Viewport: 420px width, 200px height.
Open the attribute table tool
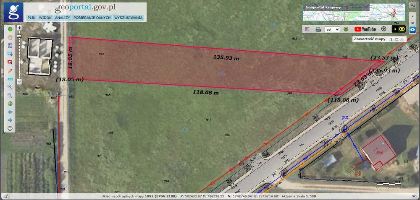pos(10,46)
